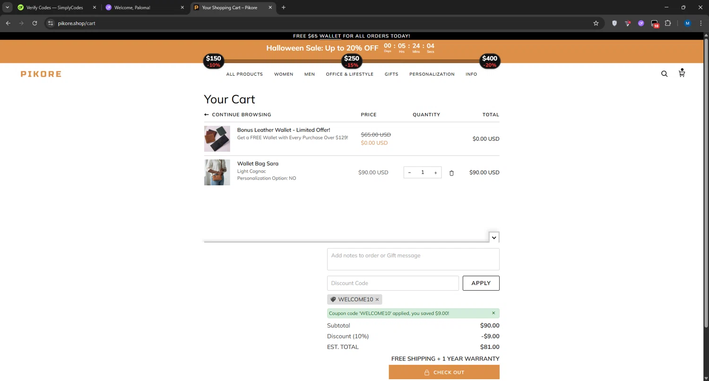The height and width of the screenshot is (381, 709).
Task: Click the Wallet Bag Sara thumbnail
Action: [217, 172]
